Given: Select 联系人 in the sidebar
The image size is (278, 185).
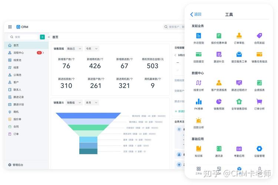Looking at the screenshot, I should [26, 90].
